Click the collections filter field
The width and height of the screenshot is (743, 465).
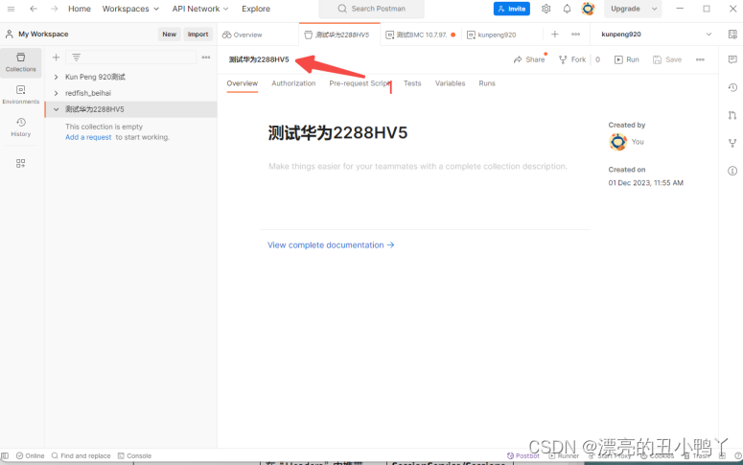point(130,58)
